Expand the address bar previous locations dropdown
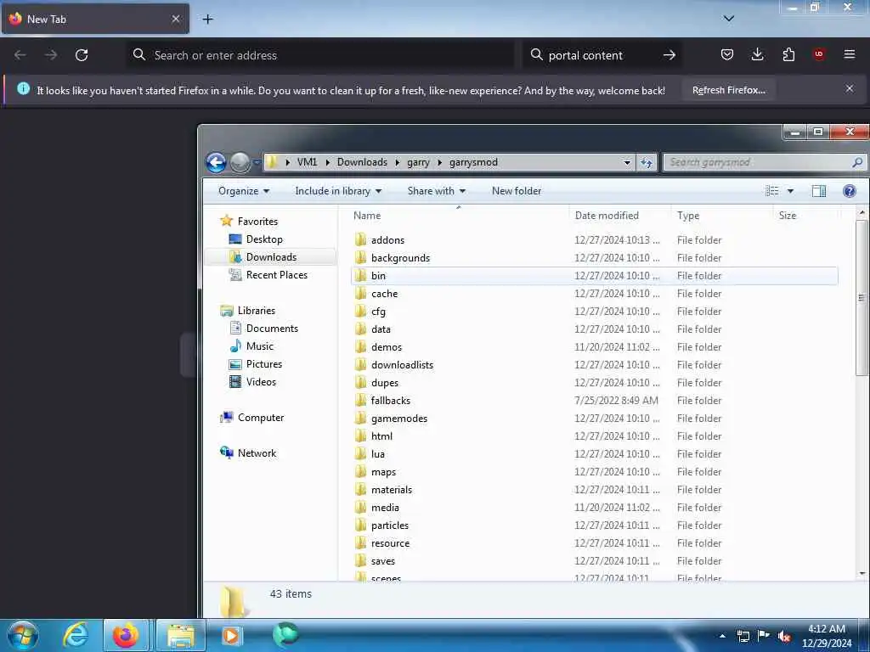The width and height of the screenshot is (870, 652). point(627,162)
